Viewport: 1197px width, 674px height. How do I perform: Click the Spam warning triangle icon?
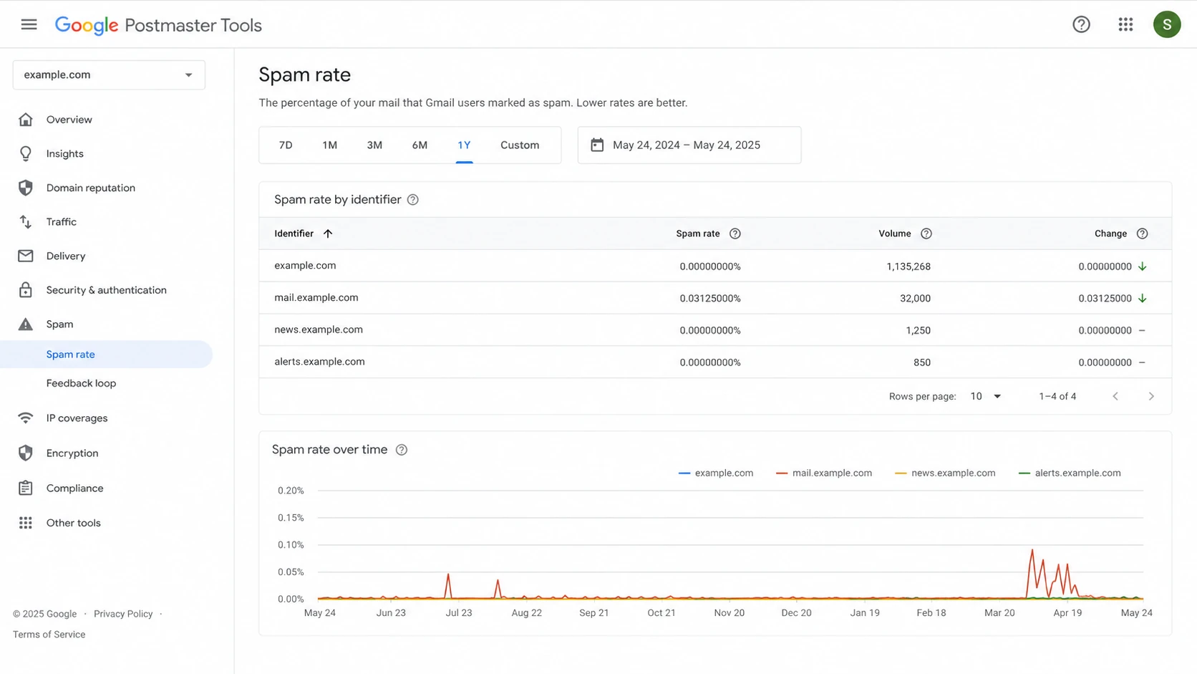(26, 324)
